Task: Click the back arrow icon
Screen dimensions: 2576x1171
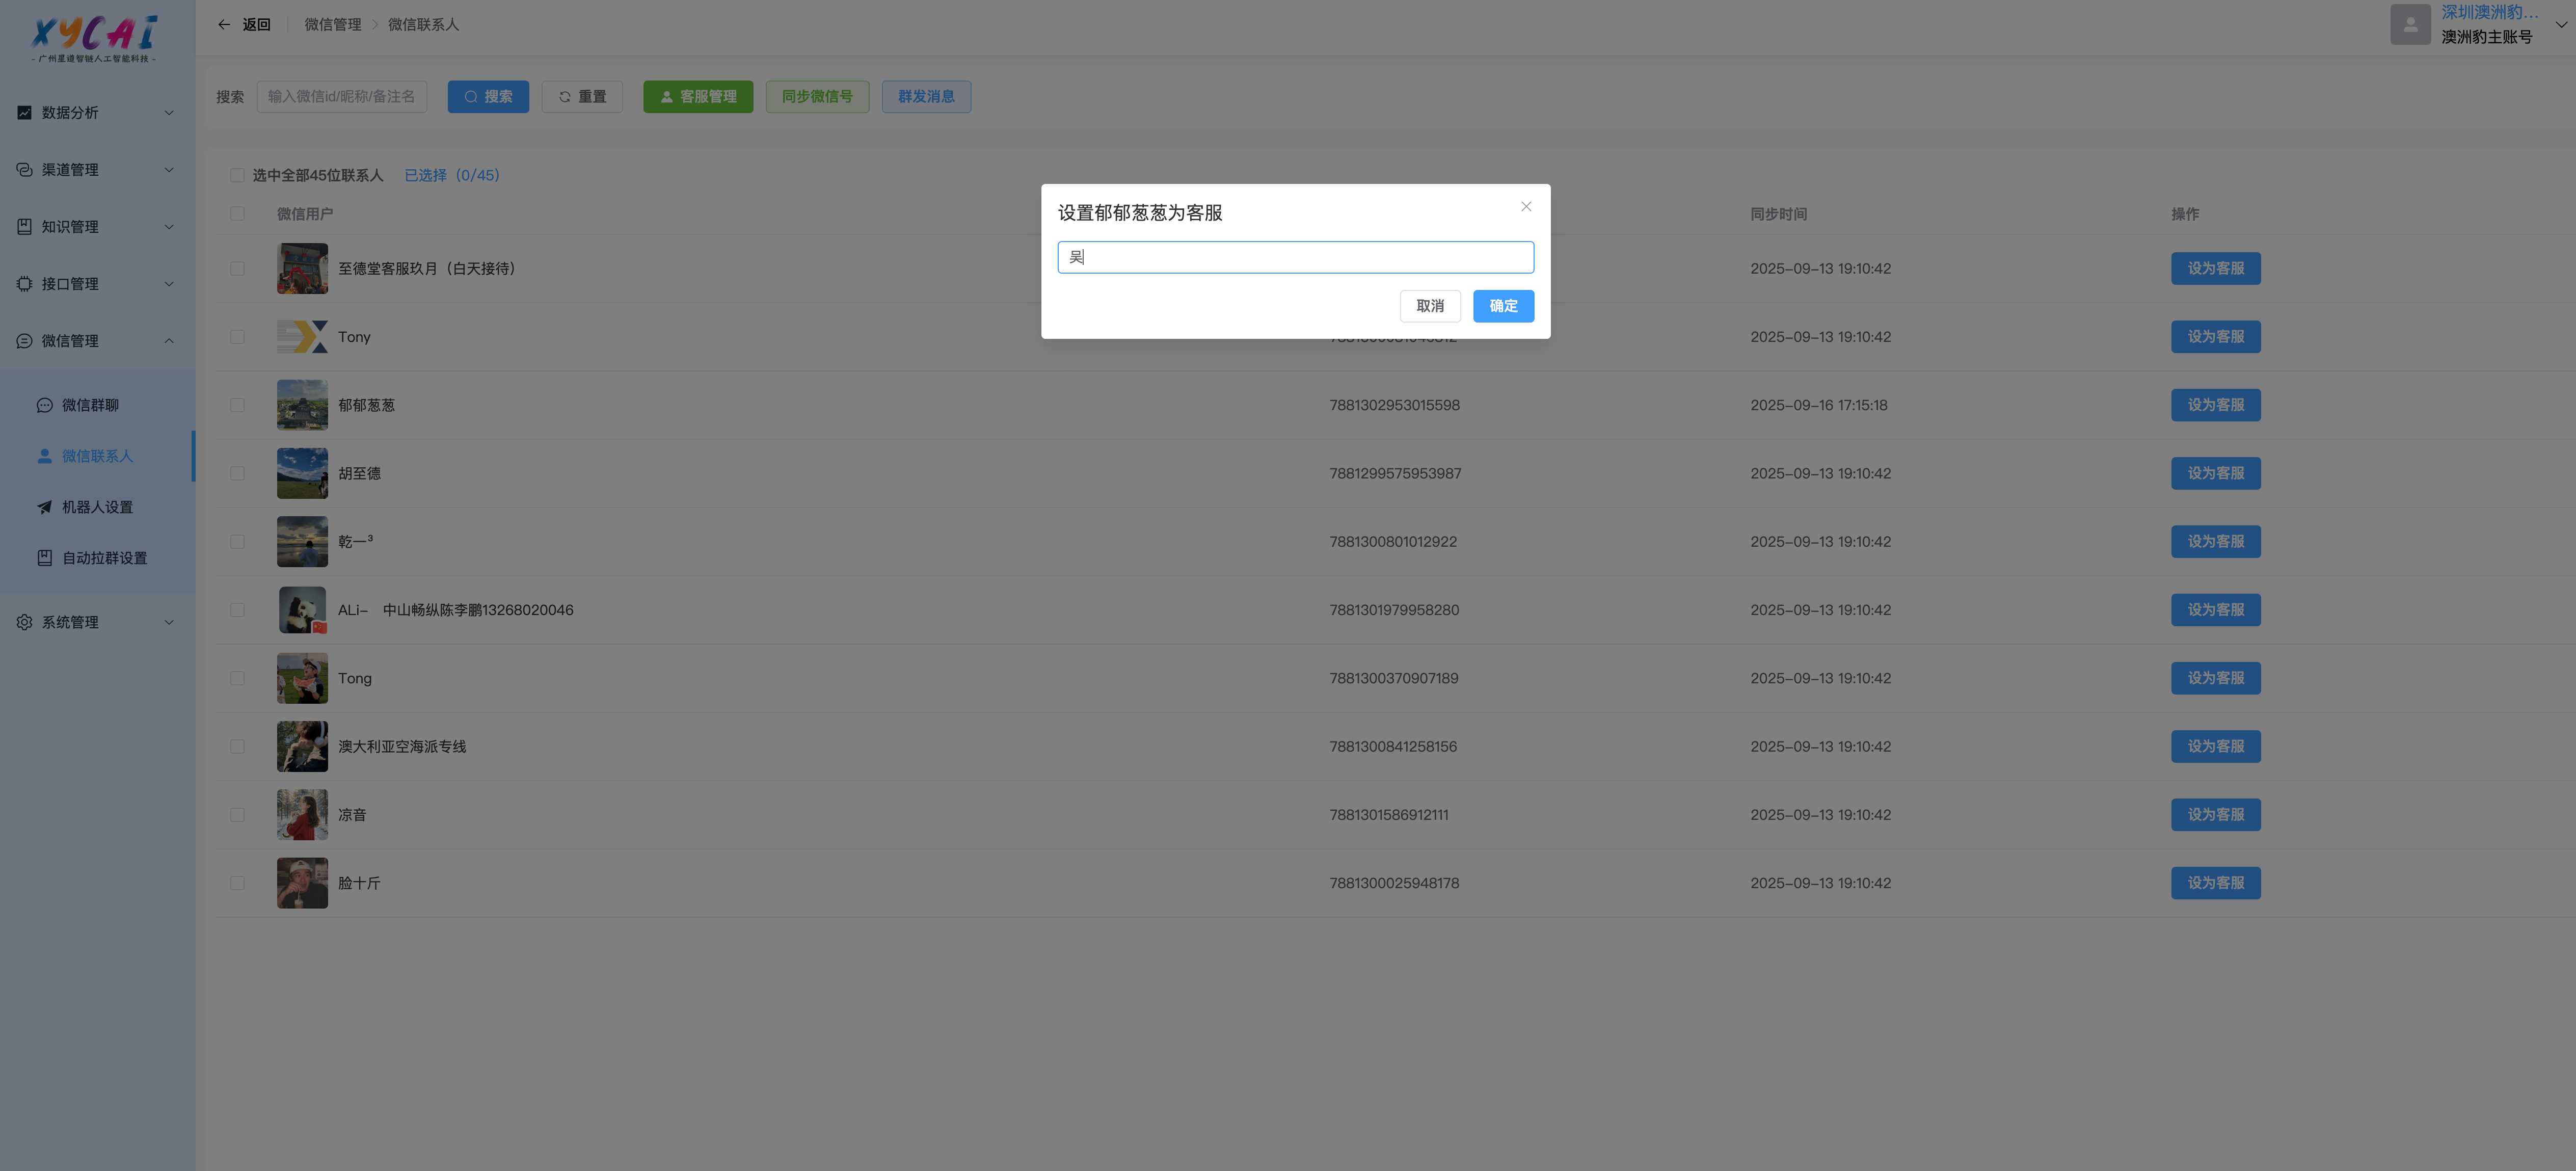Action: 224,25
